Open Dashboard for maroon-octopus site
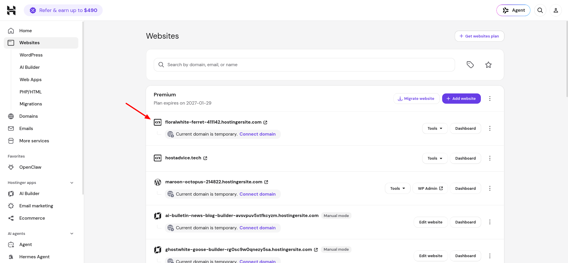Screen dimensions: 568x263 tap(465, 188)
